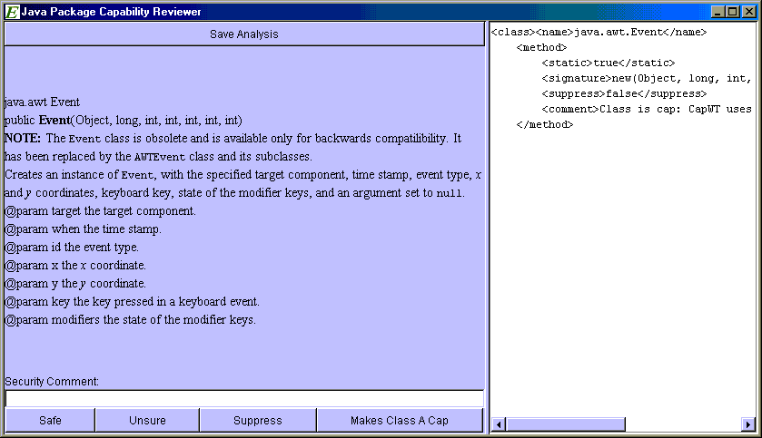Viewport: 762px width, 438px height.
Task: Select Makes Class A Cap
Action: [x=400, y=421]
